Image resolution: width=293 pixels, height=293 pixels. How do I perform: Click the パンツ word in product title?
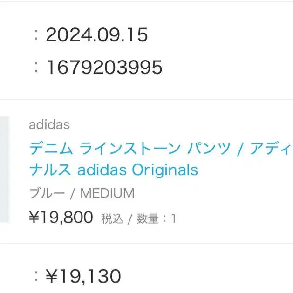point(209,149)
